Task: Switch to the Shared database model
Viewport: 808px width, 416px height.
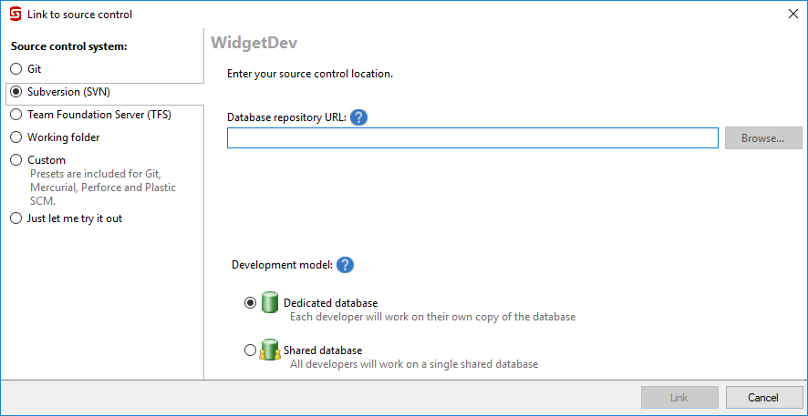Action: [x=250, y=350]
